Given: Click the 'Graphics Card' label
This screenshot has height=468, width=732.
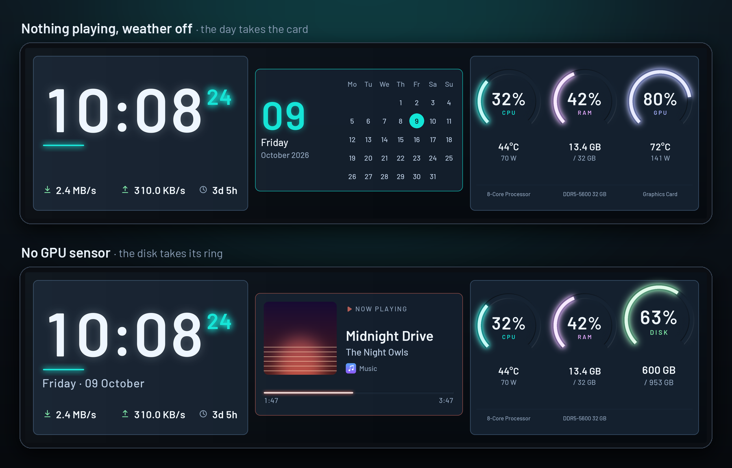Looking at the screenshot, I should pos(660,194).
